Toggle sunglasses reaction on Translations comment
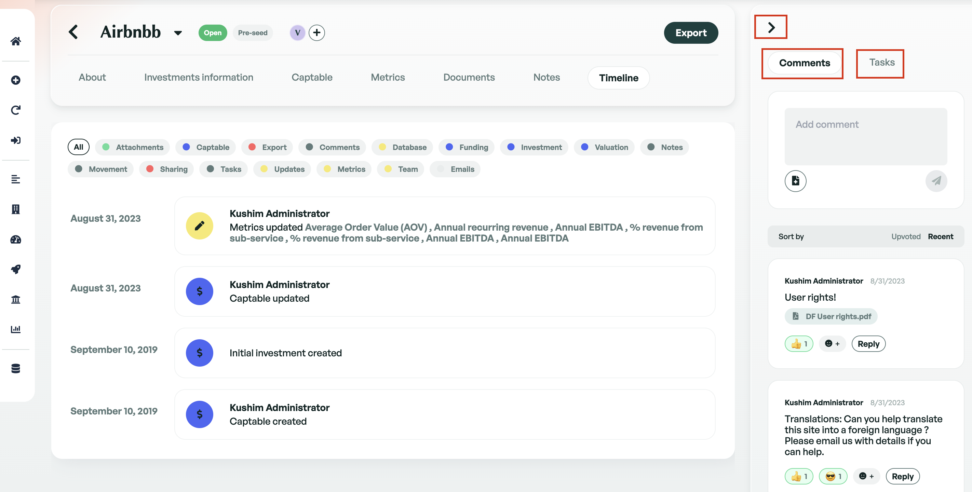 click(x=833, y=477)
